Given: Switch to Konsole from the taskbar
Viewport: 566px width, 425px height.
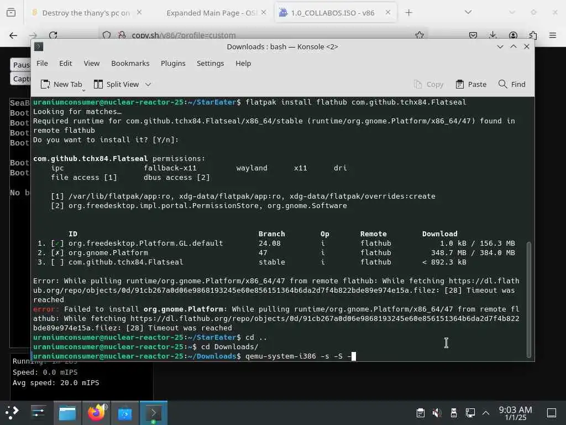Looking at the screenshot, I should (154, 412).
